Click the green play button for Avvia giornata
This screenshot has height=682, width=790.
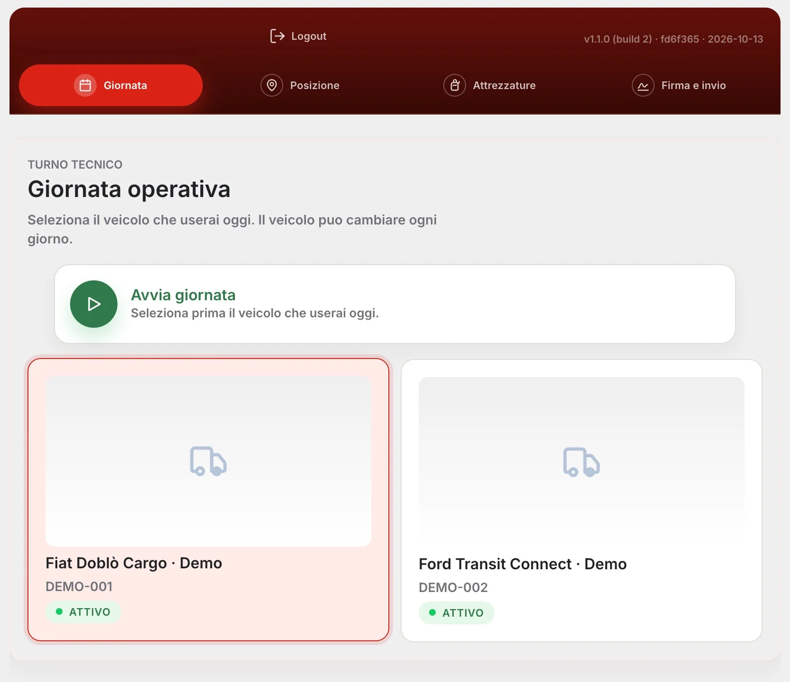[94, 304]
